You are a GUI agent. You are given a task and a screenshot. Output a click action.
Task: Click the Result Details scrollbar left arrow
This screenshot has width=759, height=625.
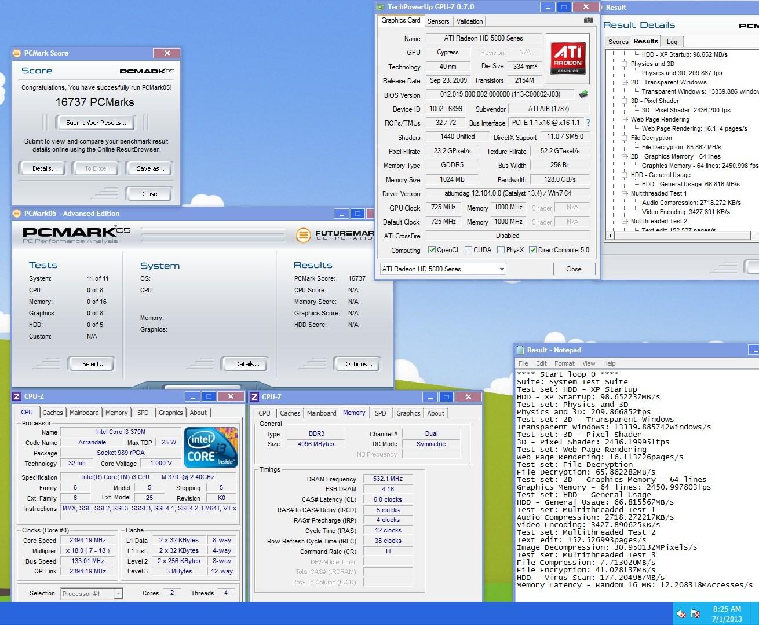tap(610, 236)
